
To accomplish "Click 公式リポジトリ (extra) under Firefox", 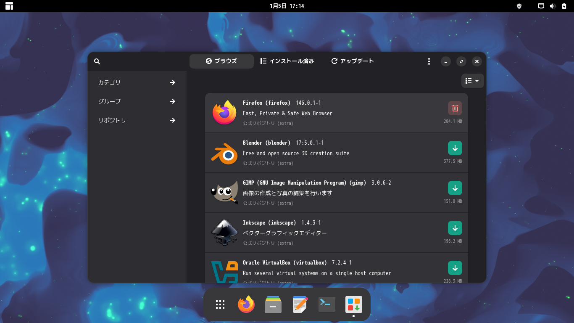I will click(268, 124).
